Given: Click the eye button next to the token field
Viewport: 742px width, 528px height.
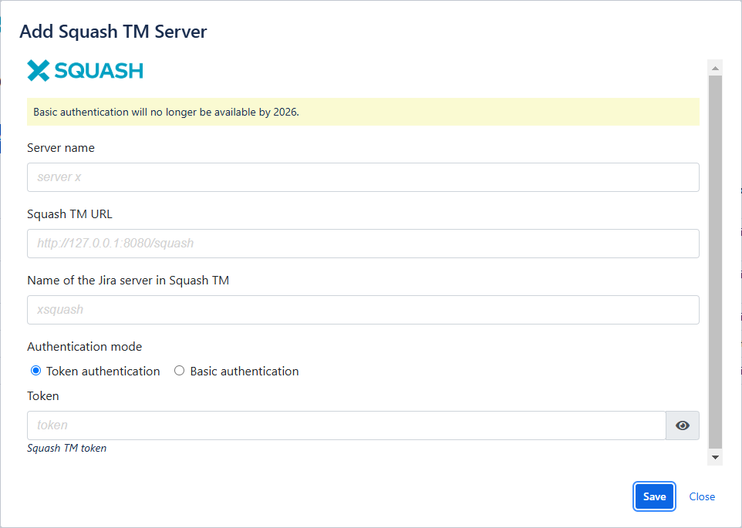Looking at the screenshot, I should tap(682, 425).
